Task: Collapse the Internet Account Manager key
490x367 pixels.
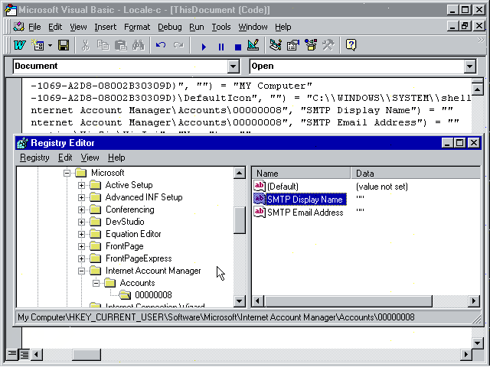Action: (x=81, y=271)
